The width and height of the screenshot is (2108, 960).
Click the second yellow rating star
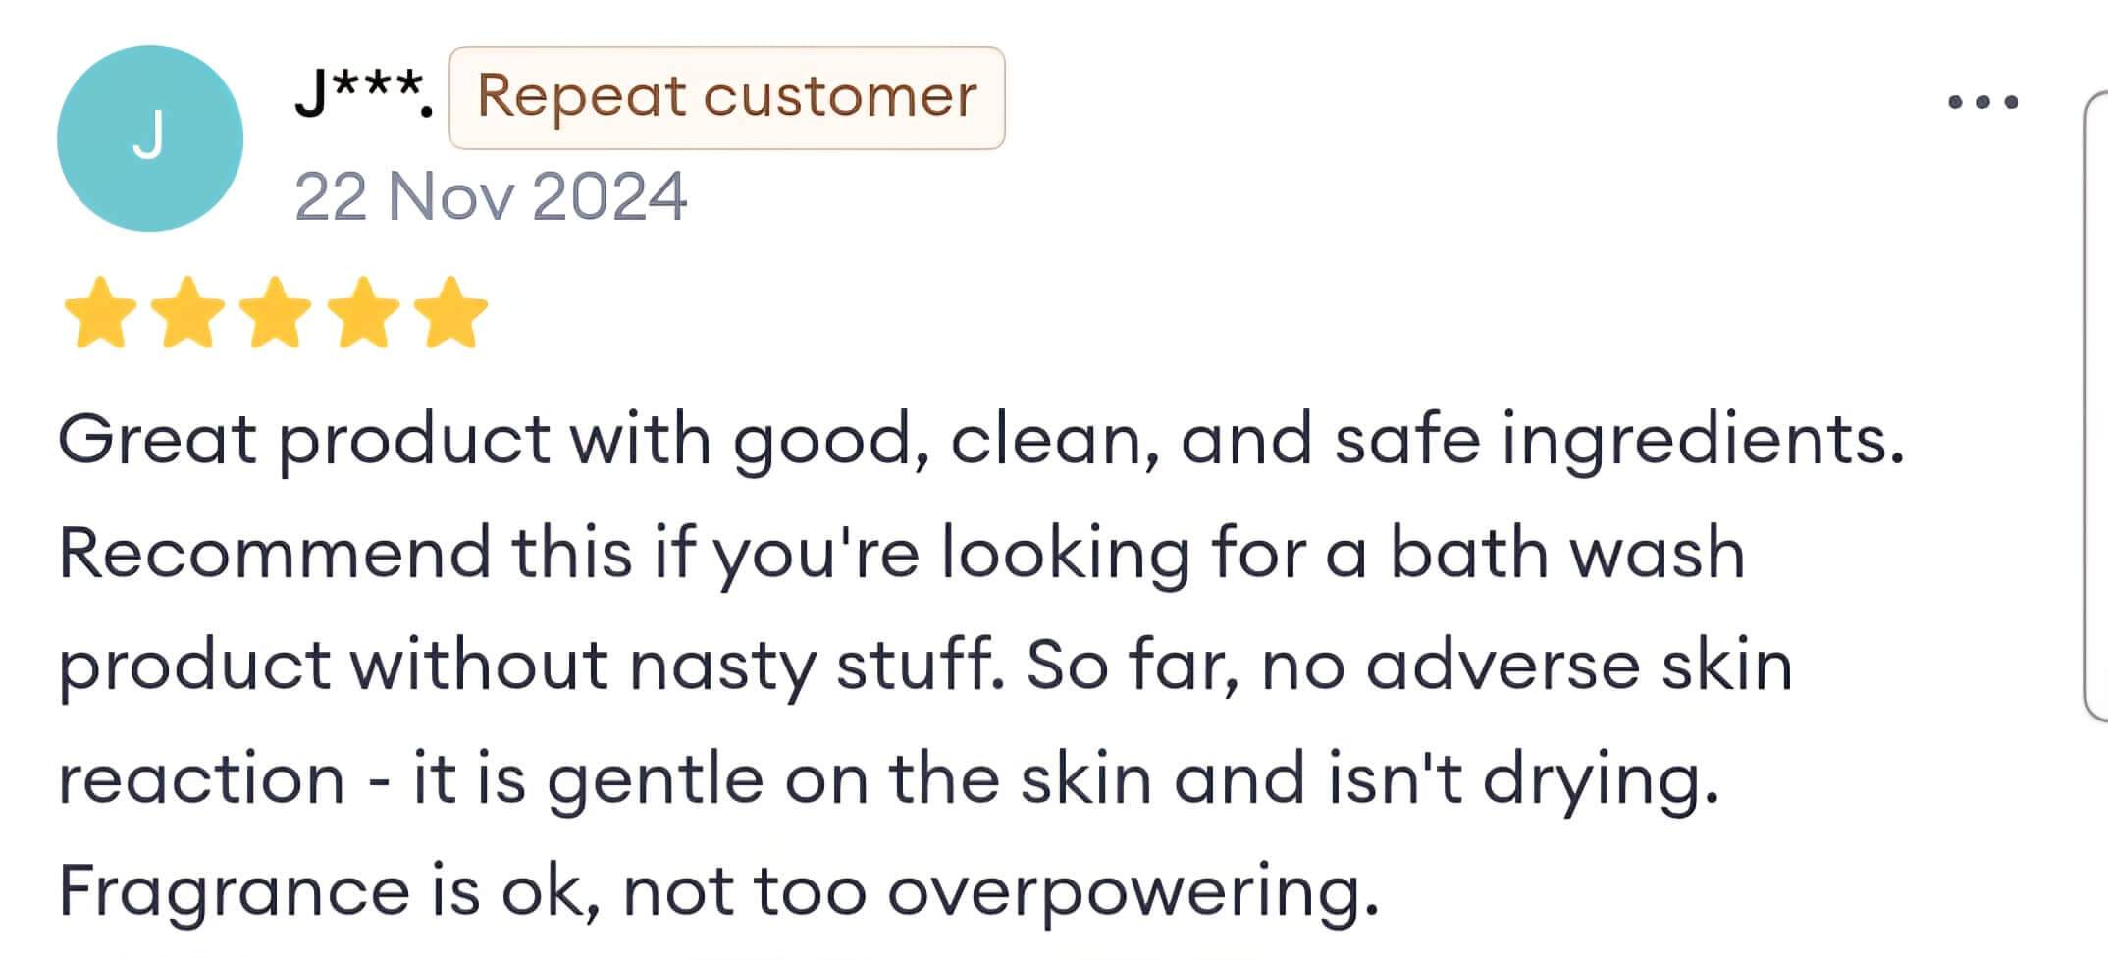click(187, 312)
